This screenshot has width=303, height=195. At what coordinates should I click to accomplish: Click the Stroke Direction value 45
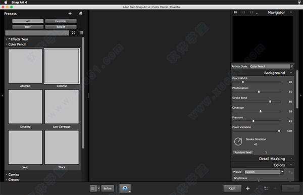[256, 144]
